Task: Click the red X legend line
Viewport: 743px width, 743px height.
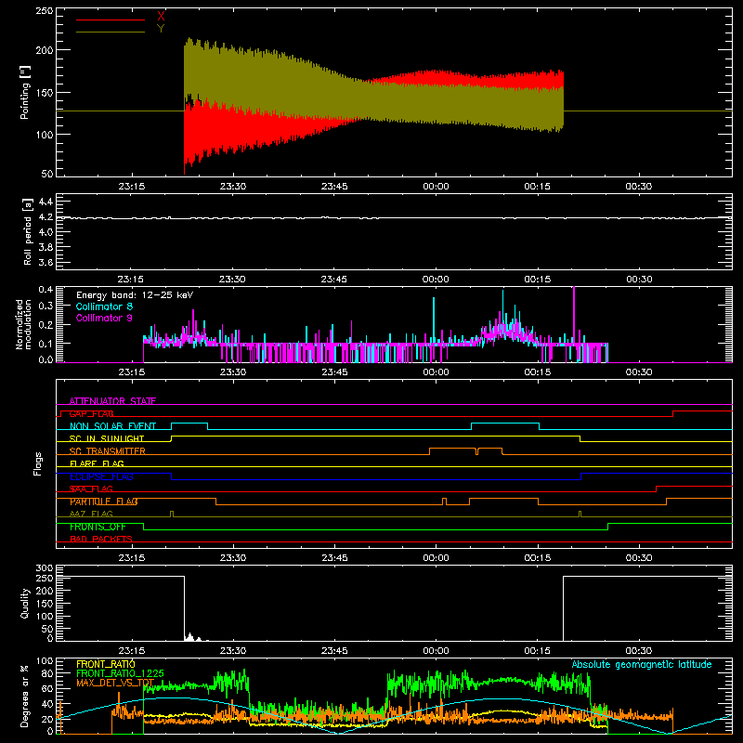Action: pyautogui.click(x=111, y=20)
